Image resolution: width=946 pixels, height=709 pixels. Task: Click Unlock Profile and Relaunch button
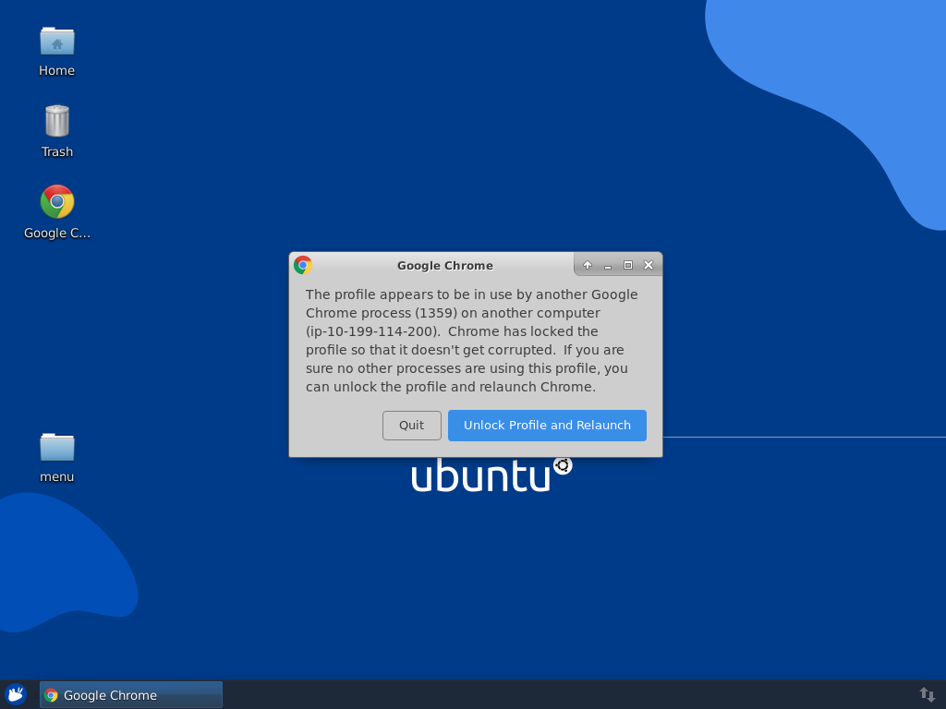point(547,426)
